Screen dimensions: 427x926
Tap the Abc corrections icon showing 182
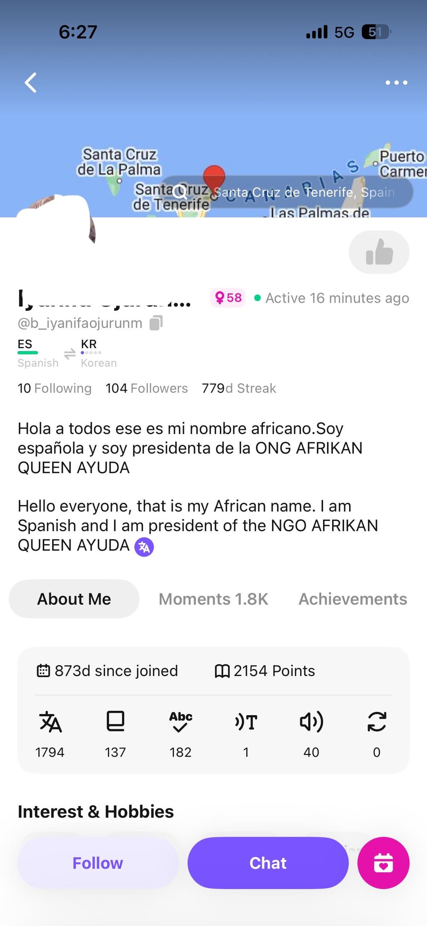point(181,722)
